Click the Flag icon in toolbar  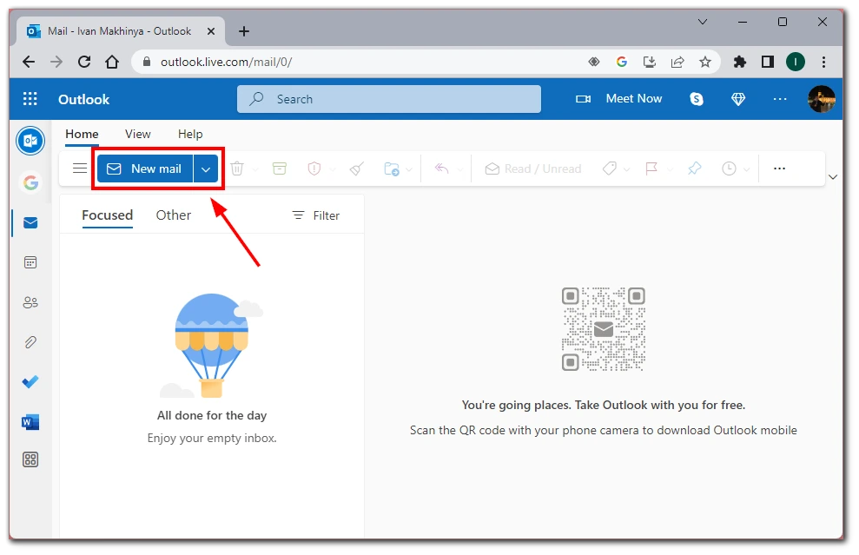pos(651,168)
